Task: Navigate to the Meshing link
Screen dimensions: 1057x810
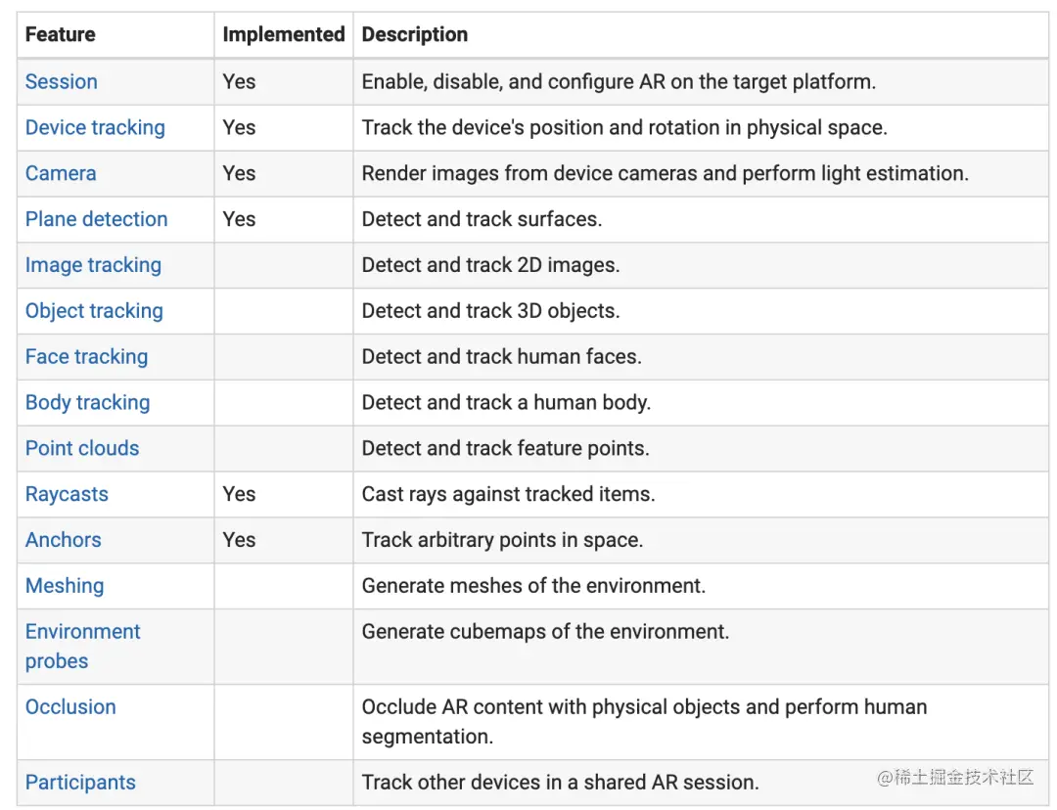Action: pos(65,586)
